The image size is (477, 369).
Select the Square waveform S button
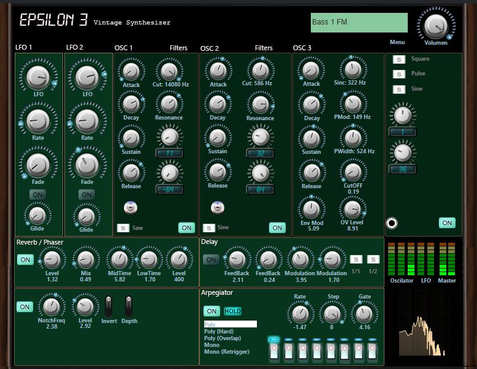[x=399, y=59]
